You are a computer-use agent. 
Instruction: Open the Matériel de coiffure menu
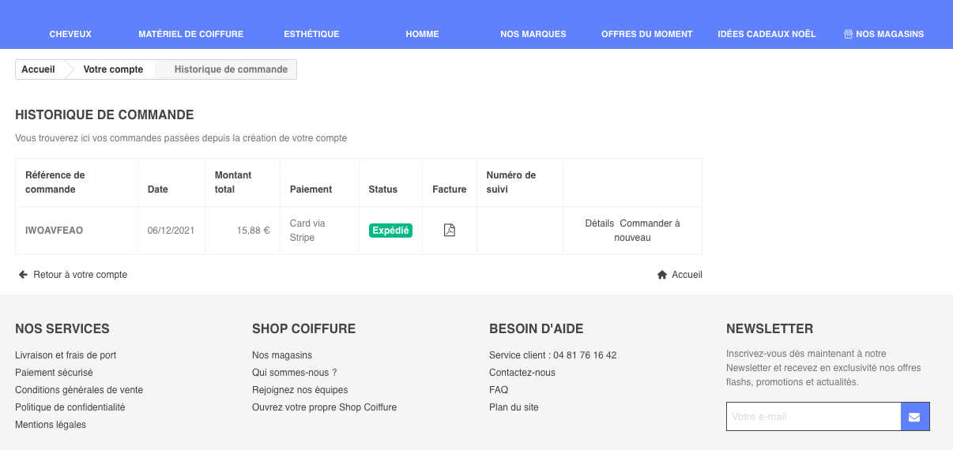(190, 34)
